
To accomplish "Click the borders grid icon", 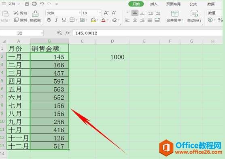I will [x=72, y=20].
